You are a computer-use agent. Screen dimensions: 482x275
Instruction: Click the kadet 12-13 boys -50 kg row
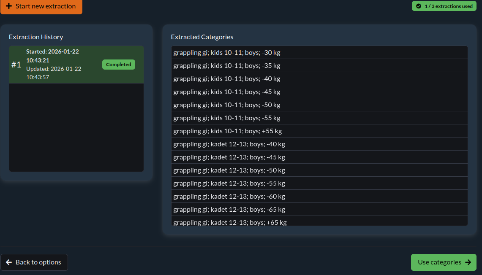(319, 170)
